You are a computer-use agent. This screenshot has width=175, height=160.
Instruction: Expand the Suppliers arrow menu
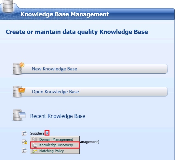click(x=47, y=133)
